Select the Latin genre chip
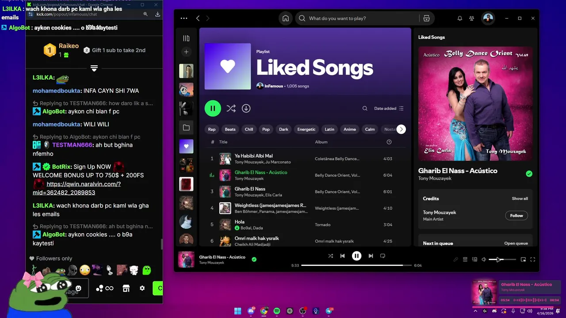Screen dimensions: 566x318 coord(329,129)
